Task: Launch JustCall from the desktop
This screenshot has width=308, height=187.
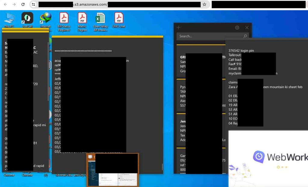Action: pos(27,20)
